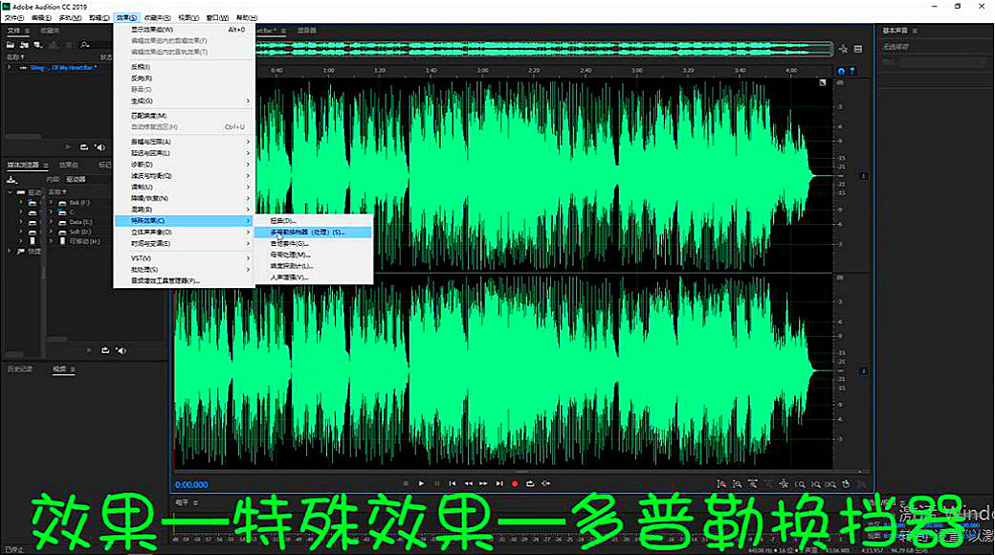Expand the Data (E:) drive node
995x555 pixels.
click(23, 222)
